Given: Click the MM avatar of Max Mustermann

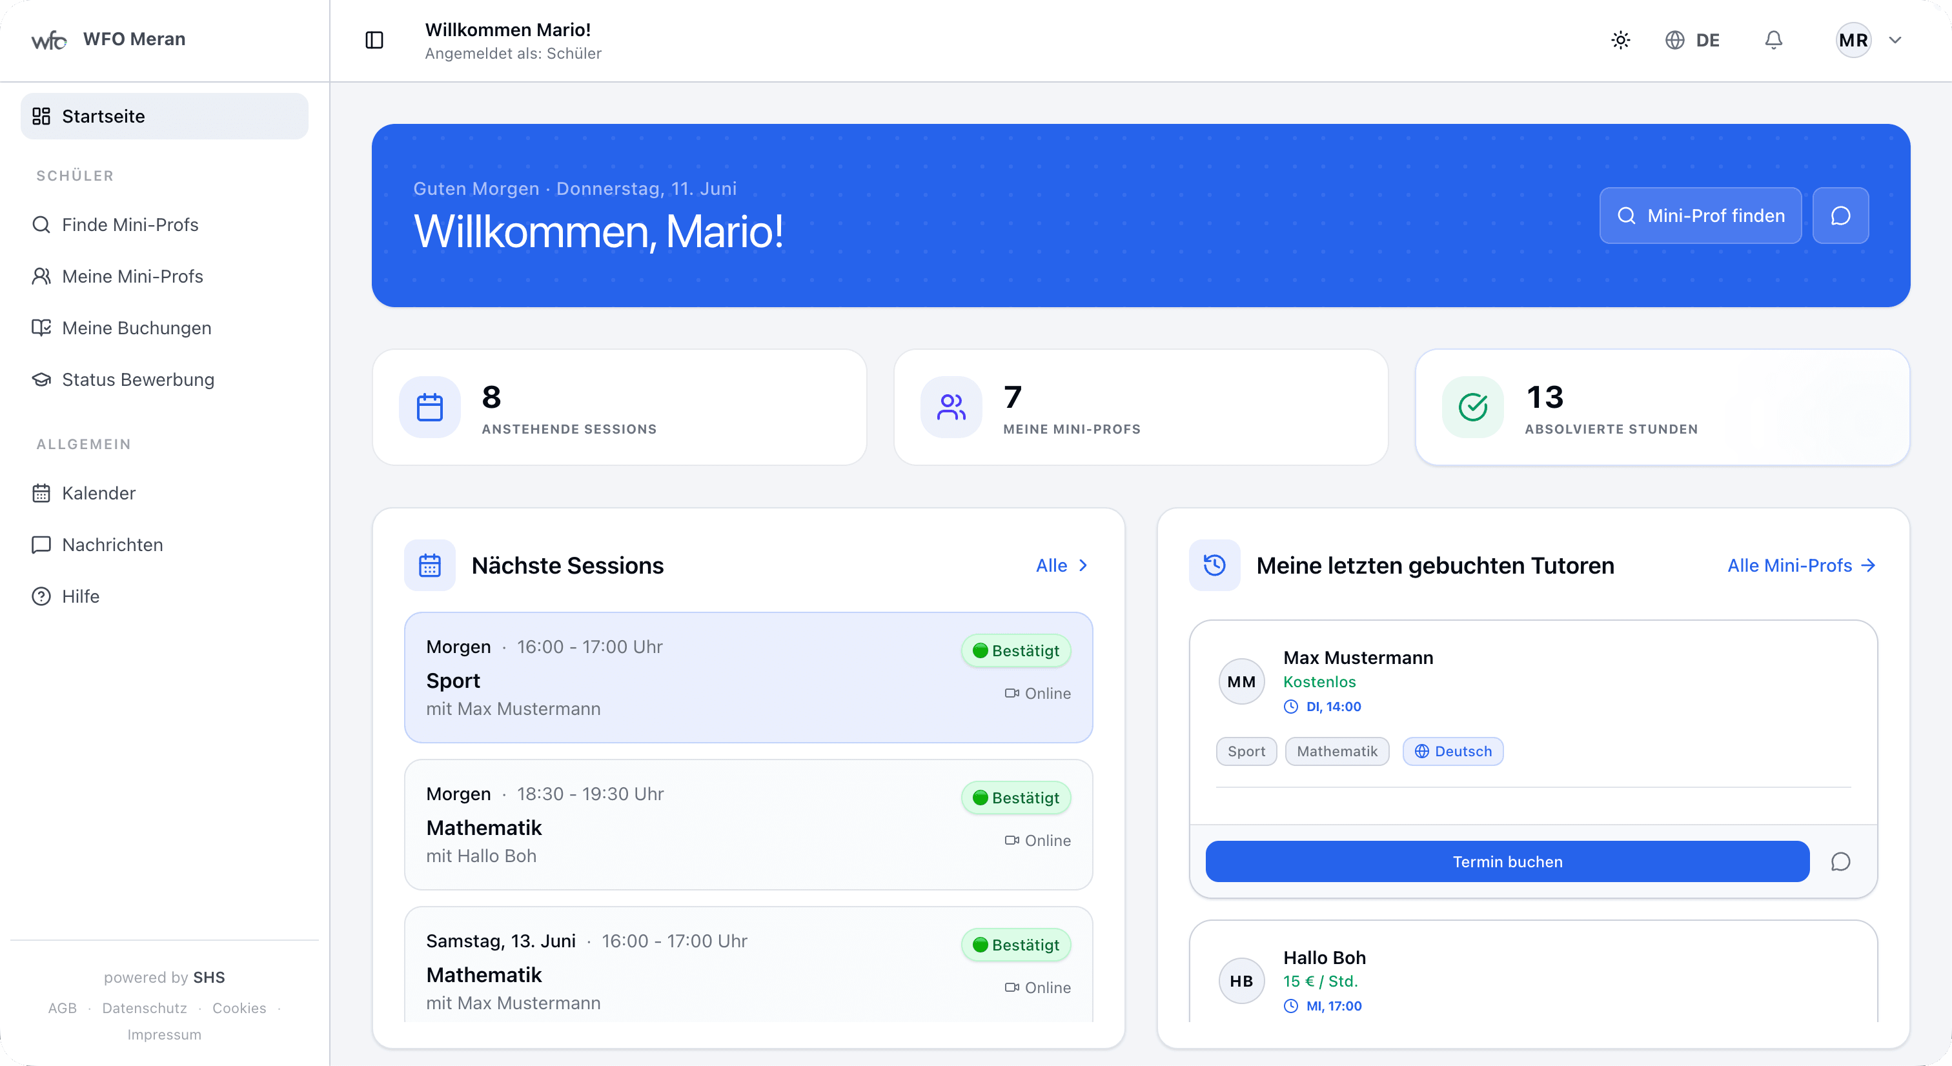Looking at the screenshot, I should tap(1241, 681).
